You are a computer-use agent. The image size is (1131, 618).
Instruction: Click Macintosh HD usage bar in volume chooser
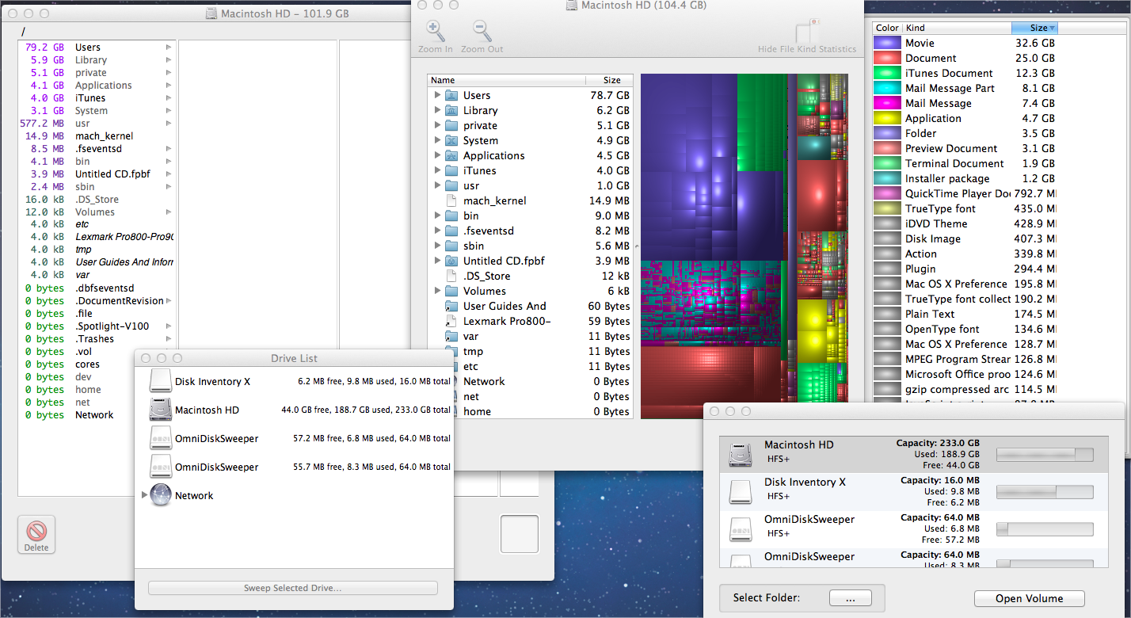tap(1045, 455)
